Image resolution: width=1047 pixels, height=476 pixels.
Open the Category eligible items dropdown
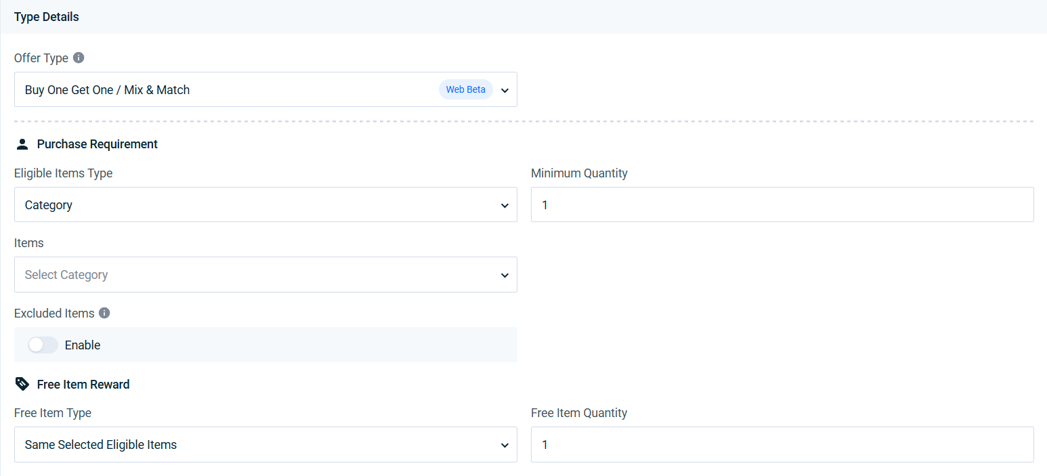(265, 204)
